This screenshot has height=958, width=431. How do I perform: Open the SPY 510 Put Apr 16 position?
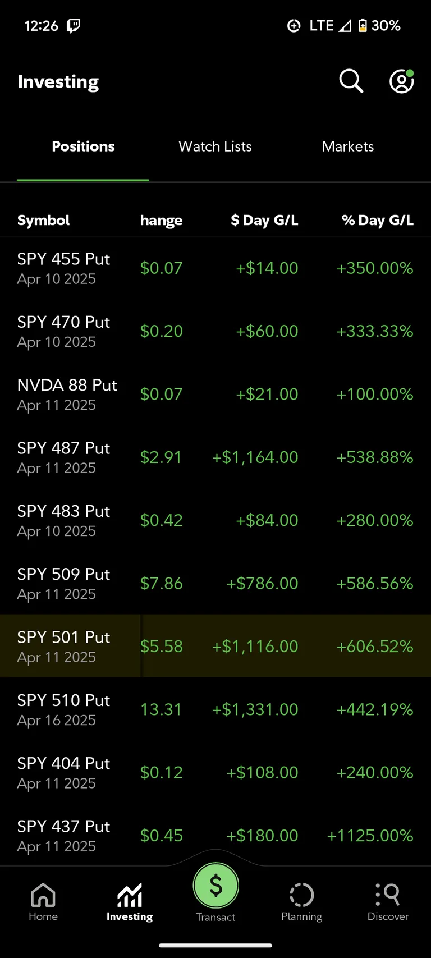coord(63,709)
